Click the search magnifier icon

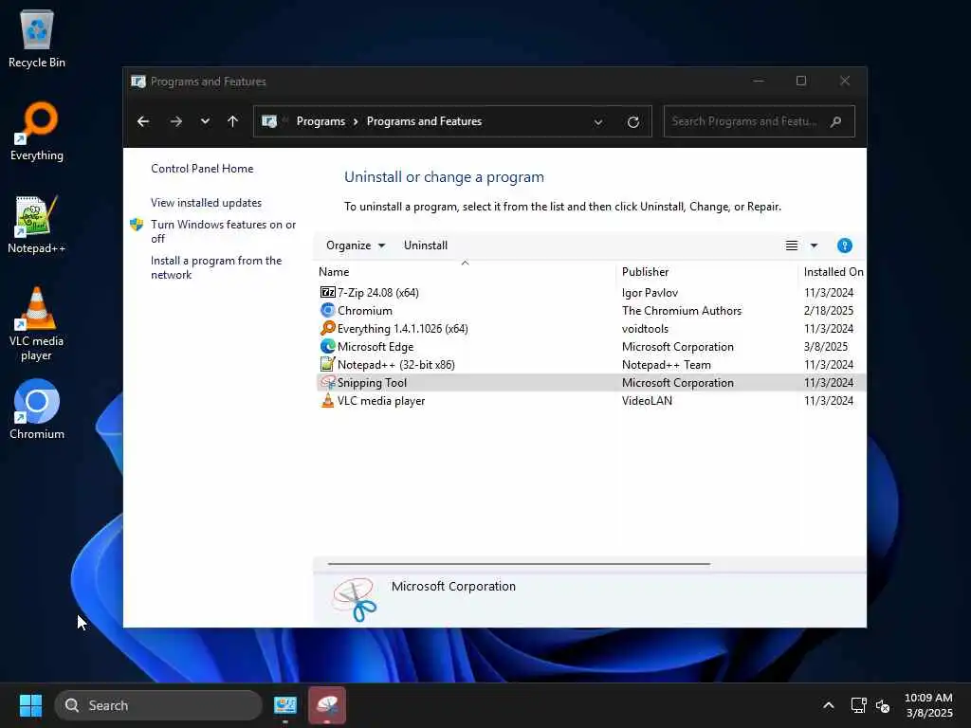tap(836, 121)
